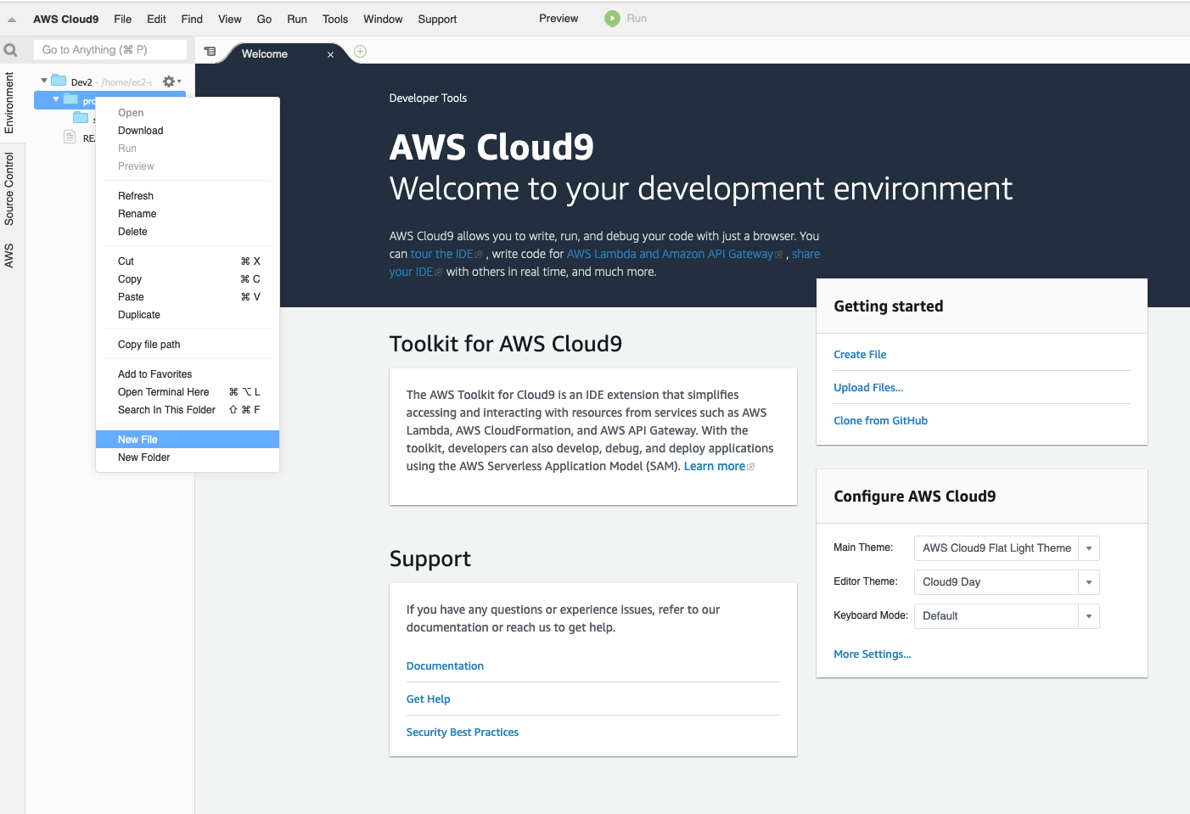Switch to the Source Control side panel
Image resolution: width=1190 pixels, height=814 pixels.
(x=9, y=188)
